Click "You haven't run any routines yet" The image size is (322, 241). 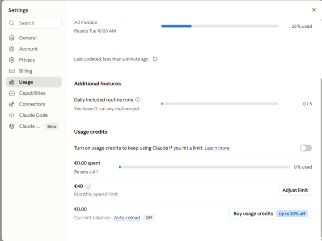click(106, 109)
